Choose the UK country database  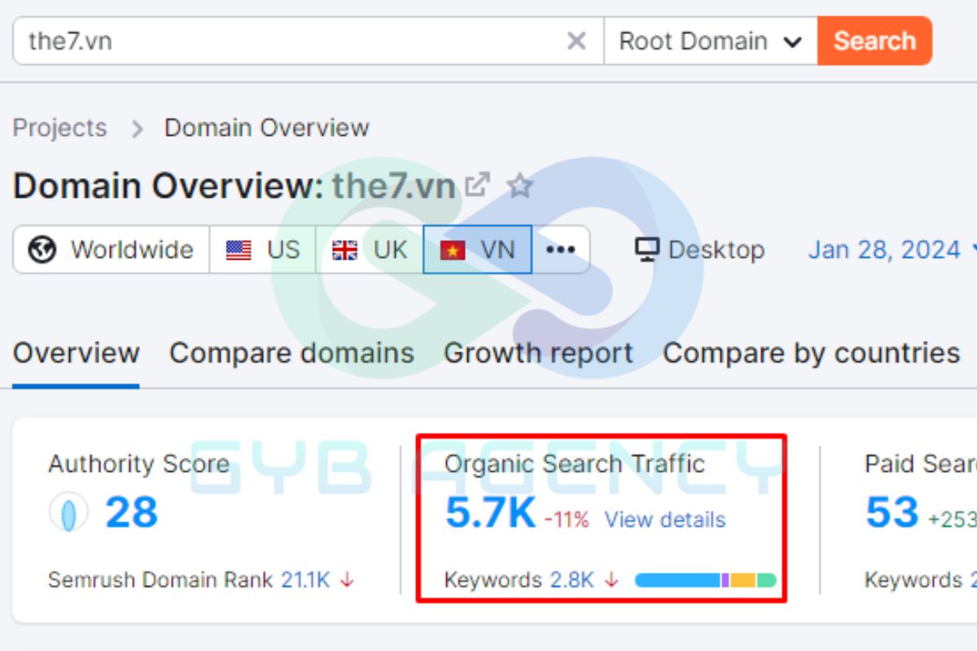click(x=370, y=250)
